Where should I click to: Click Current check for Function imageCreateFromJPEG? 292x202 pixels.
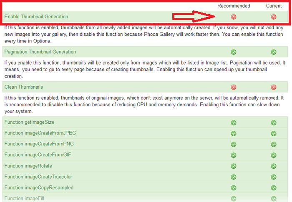click(274, 133)
